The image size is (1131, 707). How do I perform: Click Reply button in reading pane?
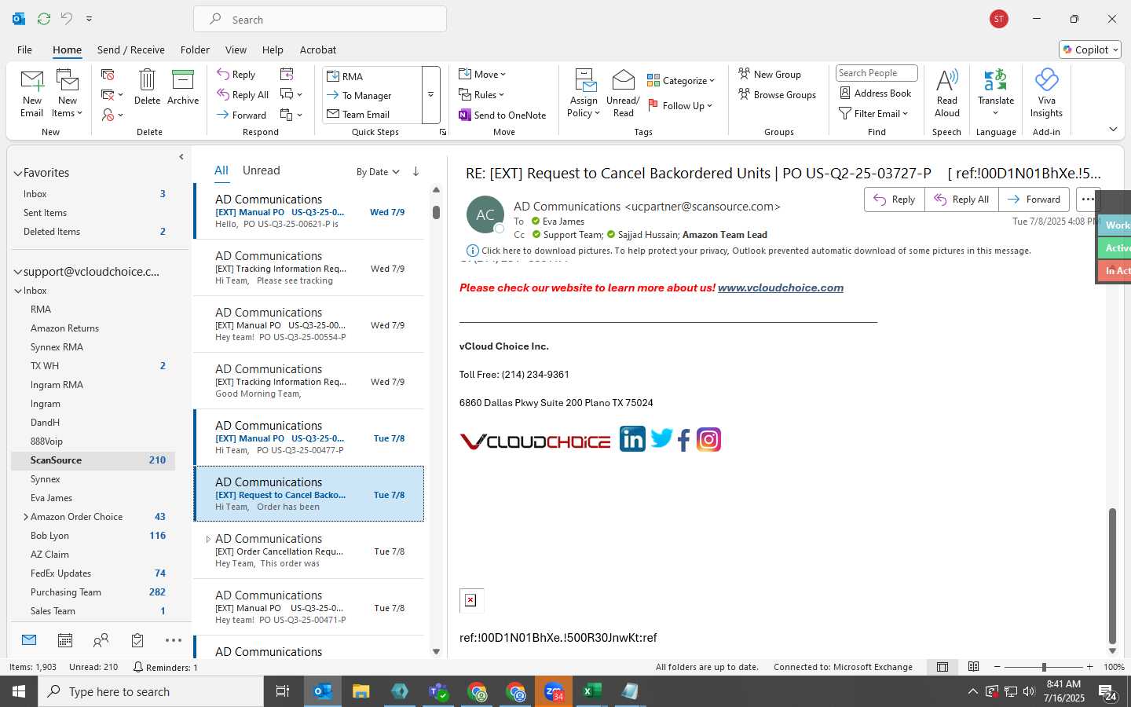[x=895, y=200]
